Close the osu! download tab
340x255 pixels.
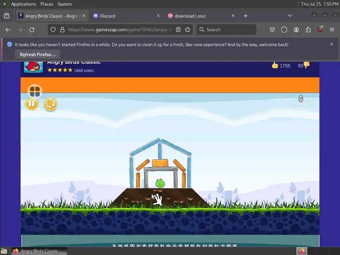[x=233, y=16]
